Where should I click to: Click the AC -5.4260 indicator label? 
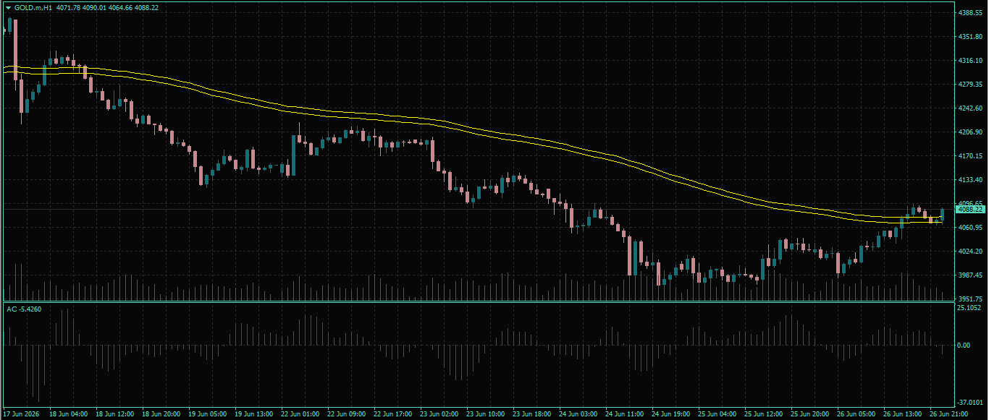(24, 309)
